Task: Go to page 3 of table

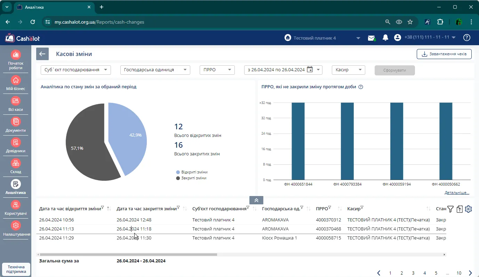Action: (413, 273)
